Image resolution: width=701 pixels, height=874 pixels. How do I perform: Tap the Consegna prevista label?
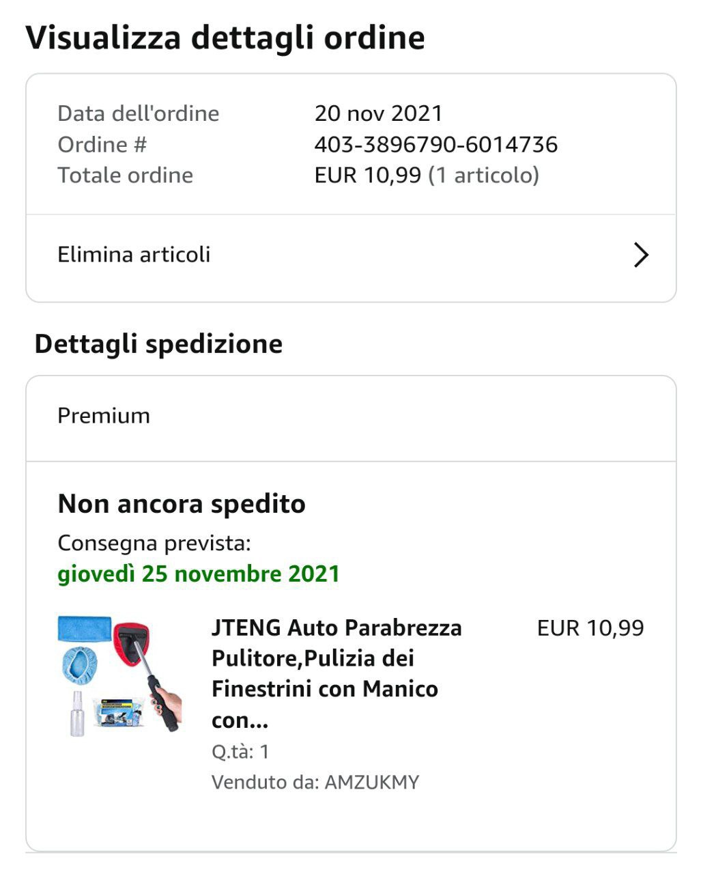pos(154,544)
